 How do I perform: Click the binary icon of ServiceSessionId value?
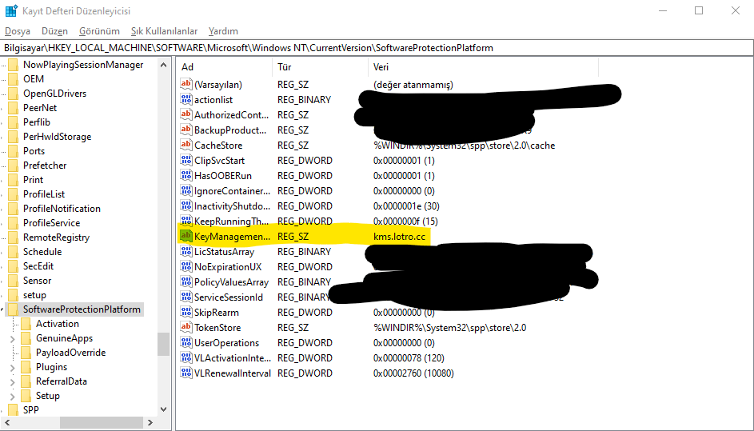click(x=186, y=297)
